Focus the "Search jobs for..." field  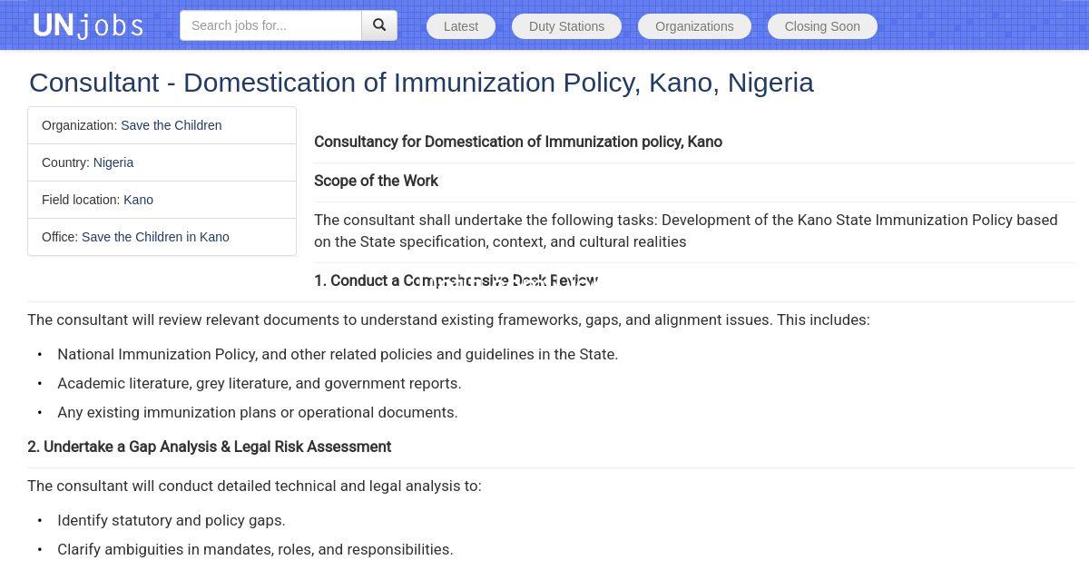(270, 25)
